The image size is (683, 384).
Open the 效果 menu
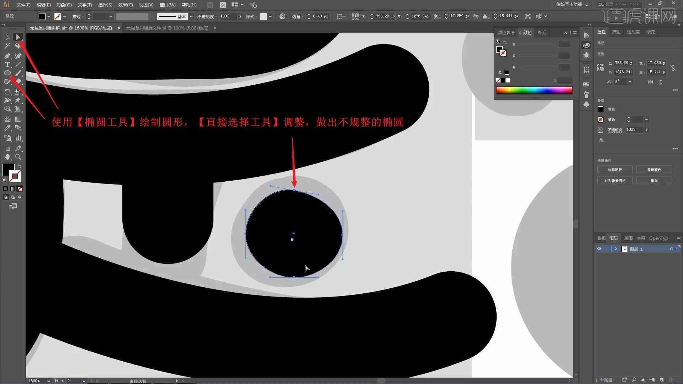click(x=124, y=5)
